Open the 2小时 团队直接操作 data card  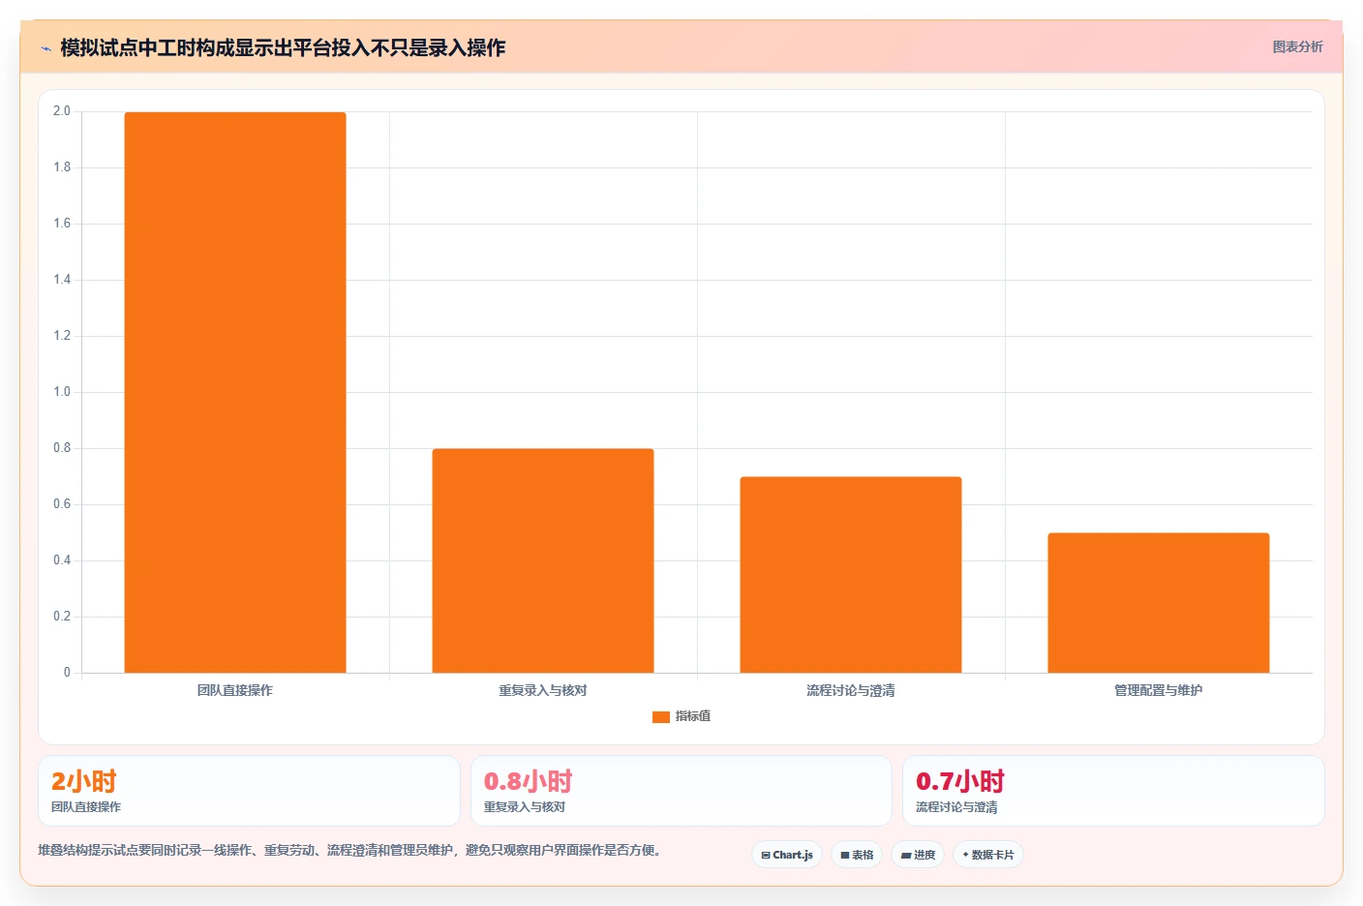pyautogui.click(x=249, y=791)
